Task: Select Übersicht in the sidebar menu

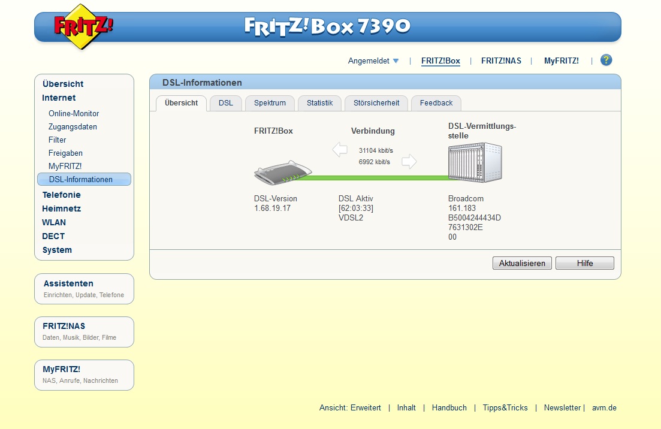Action: click(x=63, y=84)
